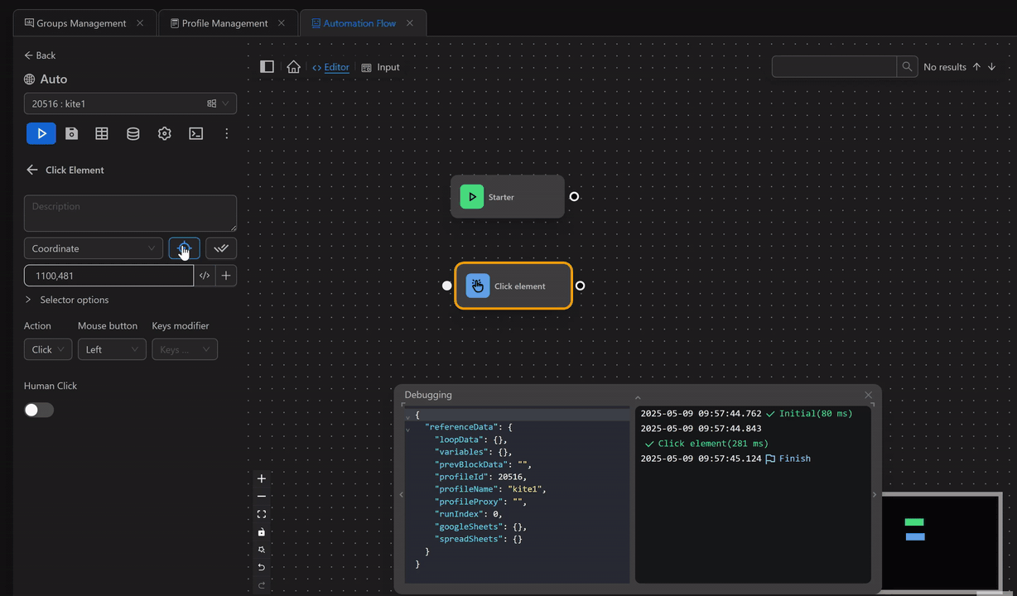Click the redo canvas control

(262, 584)
